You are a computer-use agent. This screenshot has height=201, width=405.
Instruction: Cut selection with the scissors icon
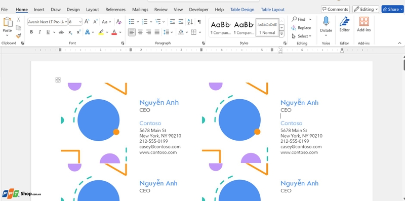coord(18,19)
